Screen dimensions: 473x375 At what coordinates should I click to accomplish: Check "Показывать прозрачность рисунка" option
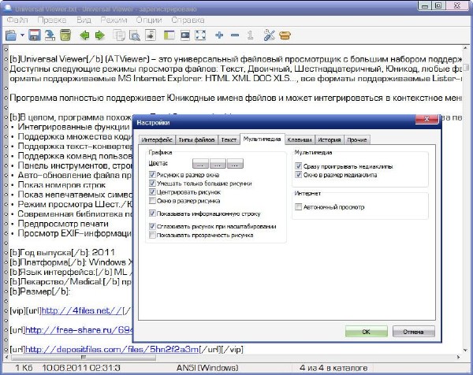point(151,235)
